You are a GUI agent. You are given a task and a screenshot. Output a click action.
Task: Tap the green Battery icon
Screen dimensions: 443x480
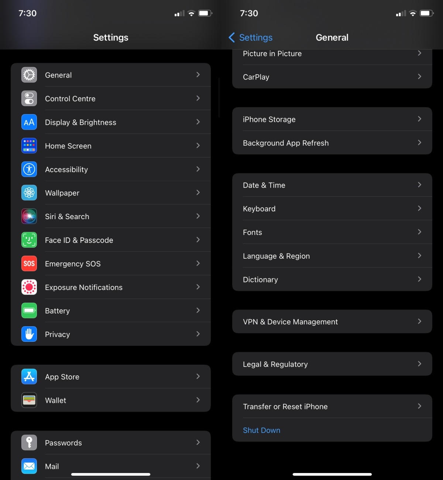(29, 311)
